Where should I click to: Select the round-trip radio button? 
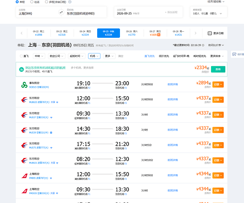point(32,2)
